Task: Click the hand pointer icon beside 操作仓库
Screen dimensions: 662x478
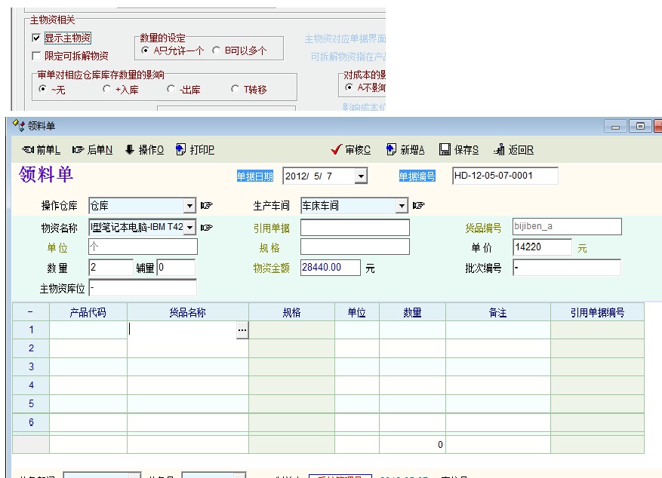Action: pos(207,206)
